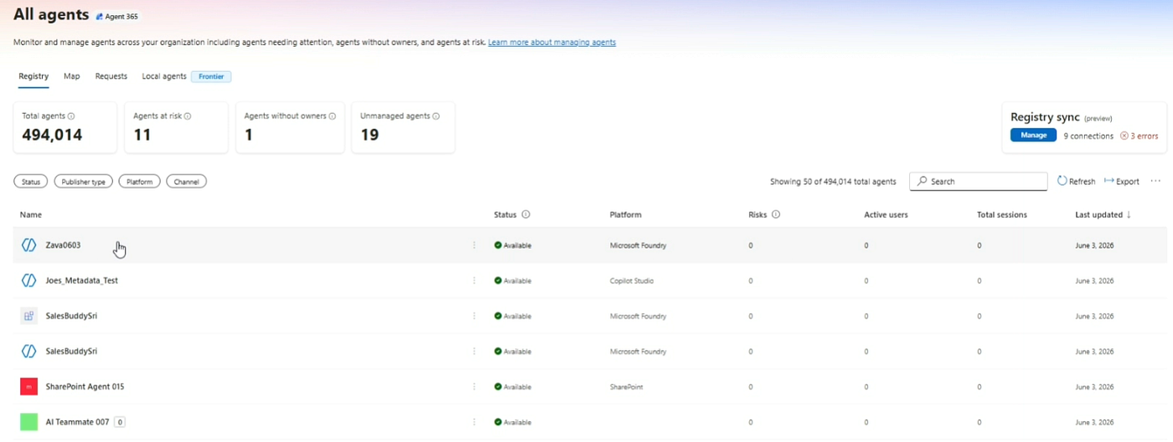
Task: Click Available status icon for Zava0603
Action: (x=498, y=245)
